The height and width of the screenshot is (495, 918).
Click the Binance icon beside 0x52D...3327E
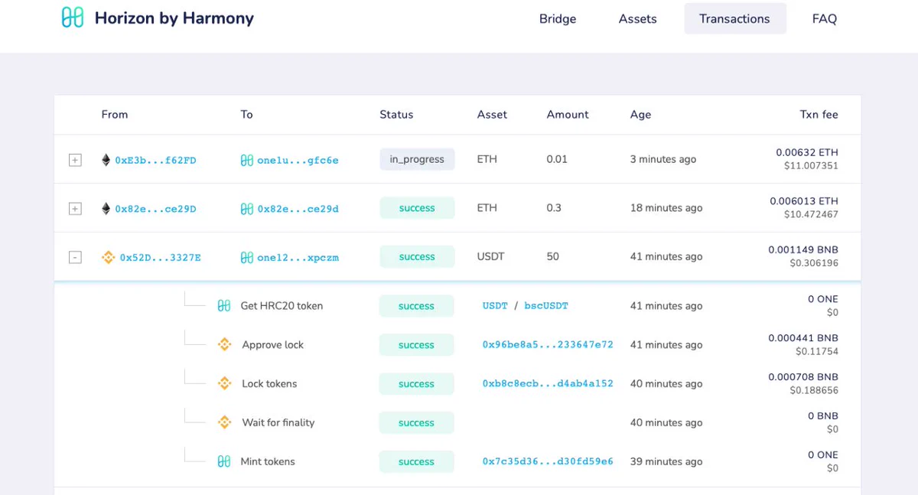click(x=108, y=258)
